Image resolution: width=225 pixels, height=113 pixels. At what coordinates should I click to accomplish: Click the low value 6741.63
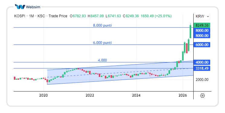pos(114,16)
